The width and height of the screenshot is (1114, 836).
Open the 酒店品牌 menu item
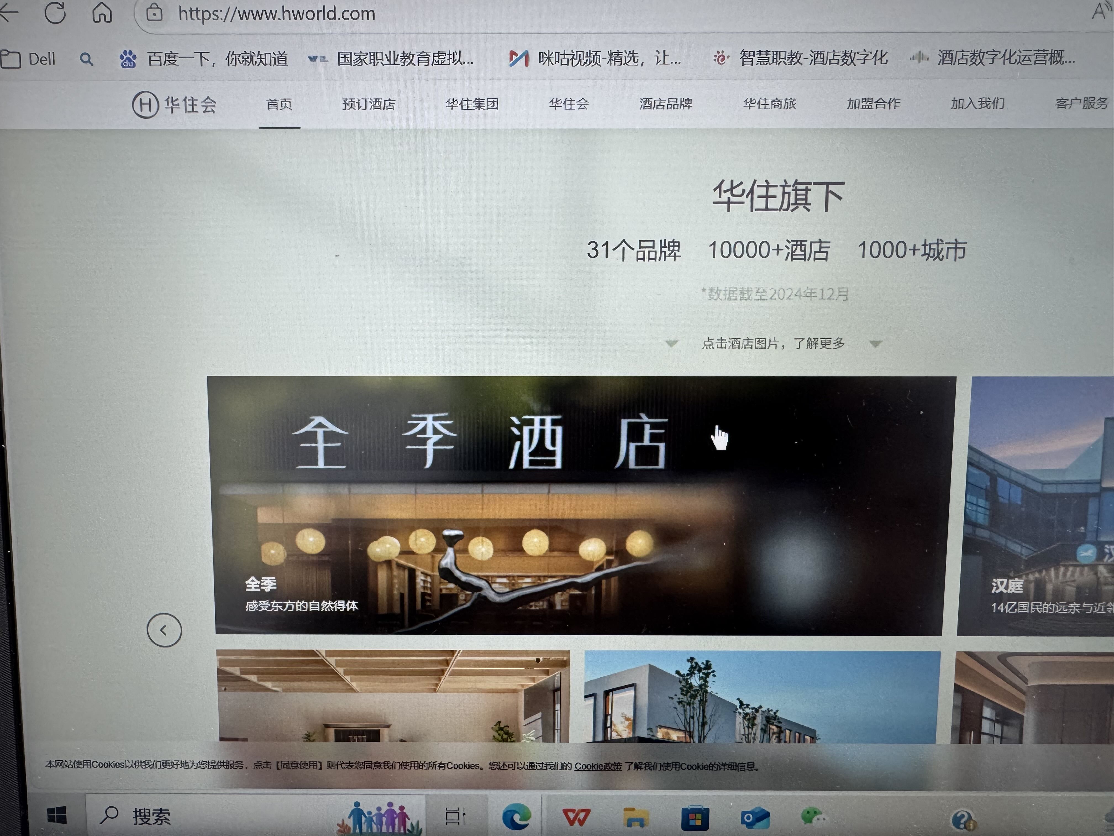(x=666, y=104)
